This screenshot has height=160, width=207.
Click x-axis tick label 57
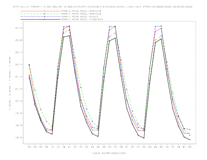click(138, 147)
